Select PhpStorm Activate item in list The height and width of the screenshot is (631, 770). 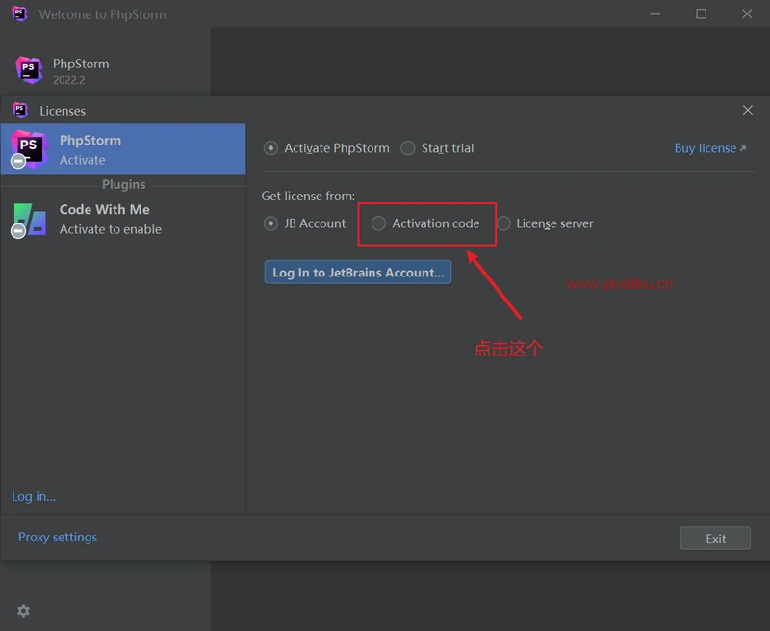[x=123, y=149]
